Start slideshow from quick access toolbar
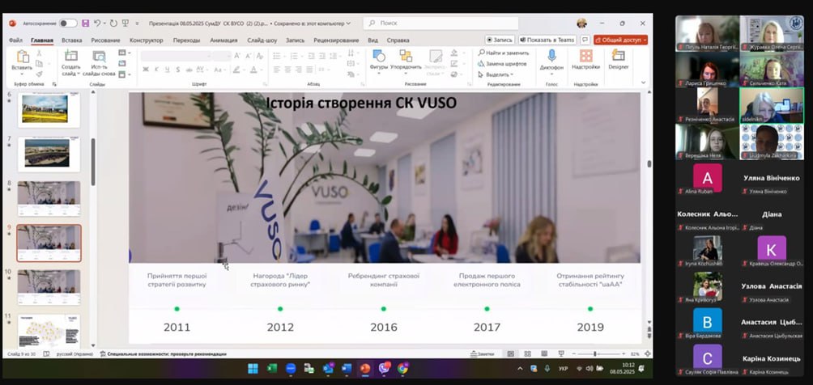Viewport: 813px width, 385px height. click(x=126, y=23)
